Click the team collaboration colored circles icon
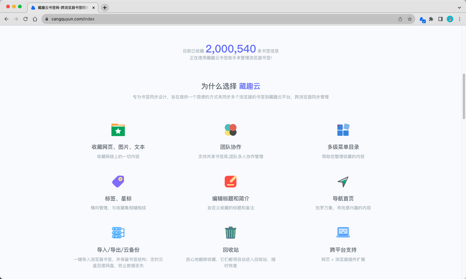Screen dimensions: 466x279 point(231,130)
